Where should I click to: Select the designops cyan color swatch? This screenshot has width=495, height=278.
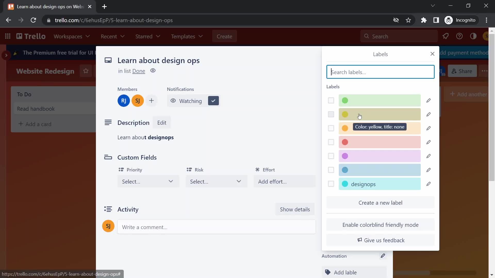tap(345, 184)
